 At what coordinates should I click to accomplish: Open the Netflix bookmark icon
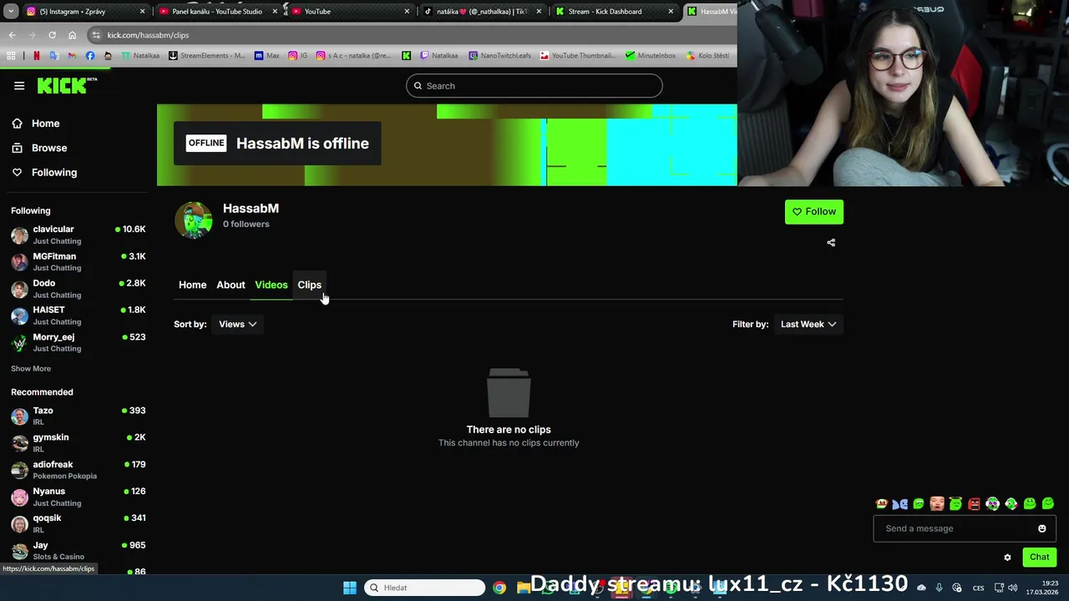[x=36, y=56]
